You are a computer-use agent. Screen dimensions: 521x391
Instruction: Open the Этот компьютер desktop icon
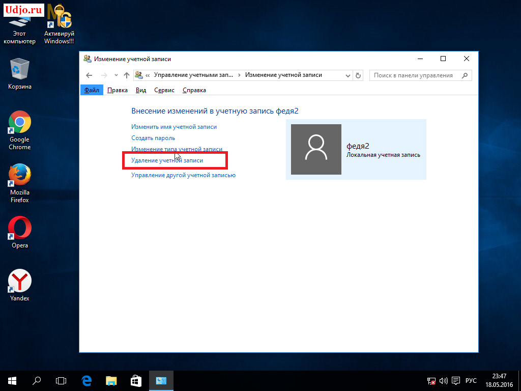19,29
